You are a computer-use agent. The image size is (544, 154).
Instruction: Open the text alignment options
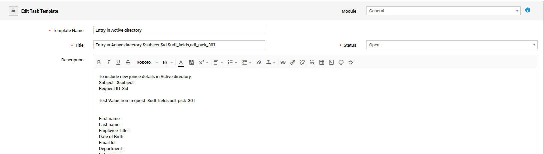coord(218,62)
